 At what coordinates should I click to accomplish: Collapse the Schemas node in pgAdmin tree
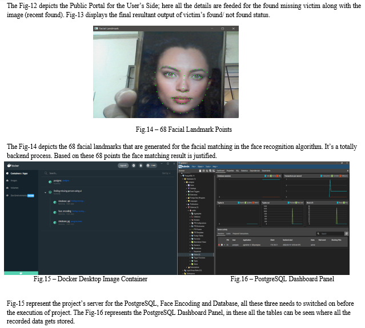click(186, 208)
